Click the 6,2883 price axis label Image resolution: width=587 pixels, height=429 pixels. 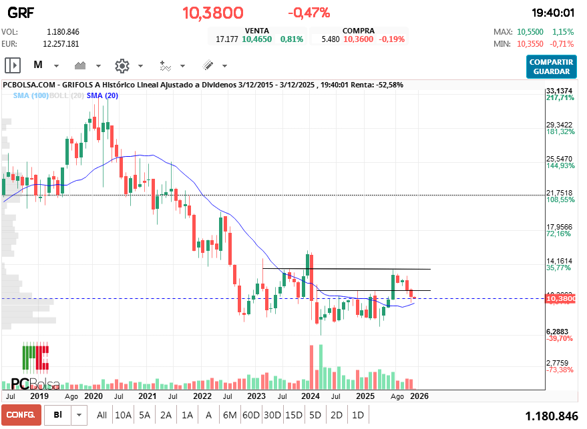coord(557,332)
